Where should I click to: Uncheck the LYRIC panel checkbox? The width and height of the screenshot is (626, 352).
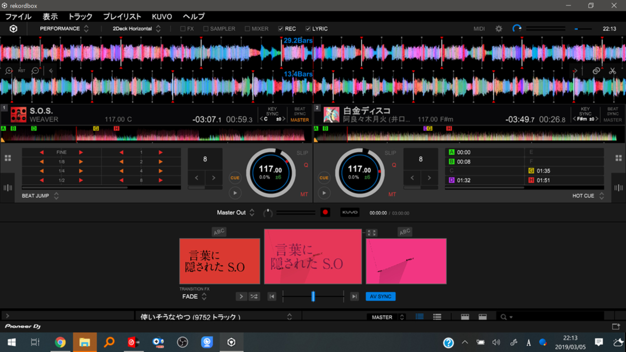pyautogui.click(x=308, y=29)
